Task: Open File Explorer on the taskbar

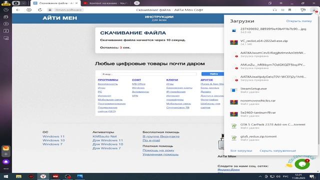Action: (18, 176)
